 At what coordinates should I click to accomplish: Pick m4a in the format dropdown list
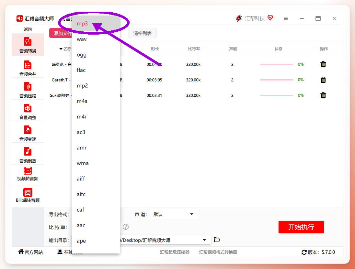(x=96, y=101)
